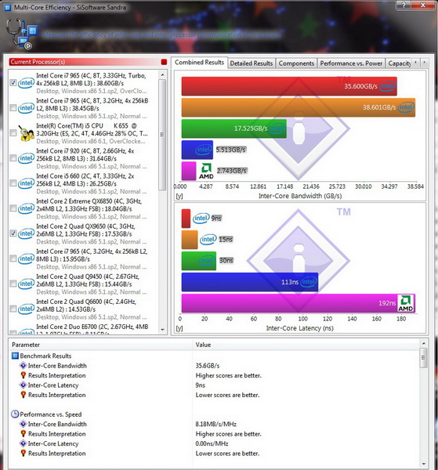Check the Core i7 920 checkbox
The width and height of the screenshot is (438, 470).
[x=13, y=158]
